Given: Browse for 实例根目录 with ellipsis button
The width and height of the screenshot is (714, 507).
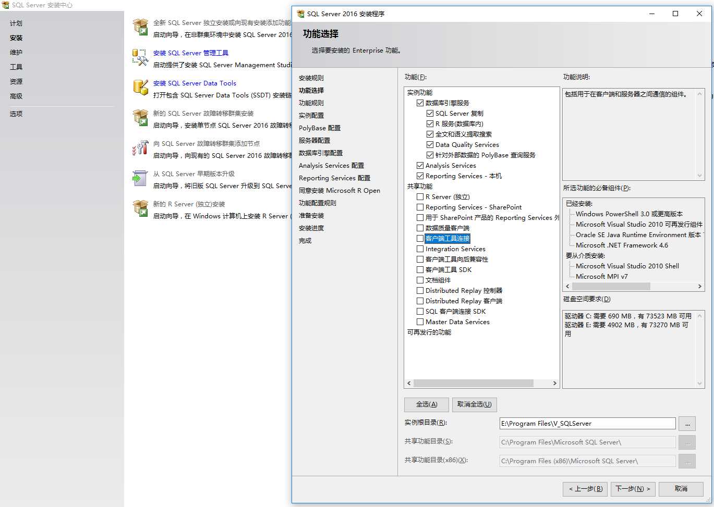Looking at the screenshot, I should click(687, 424).
